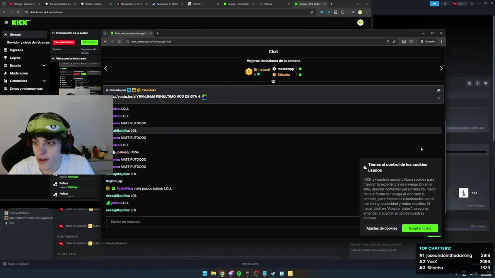
Task: Focus the Enviar un mensaje chat input
Action: 232,222
